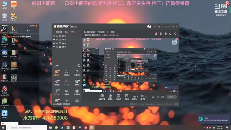Toggle the lock on the 文本 2 layer
This screenshot has height=130, width=231.
(x=57, y=40)
